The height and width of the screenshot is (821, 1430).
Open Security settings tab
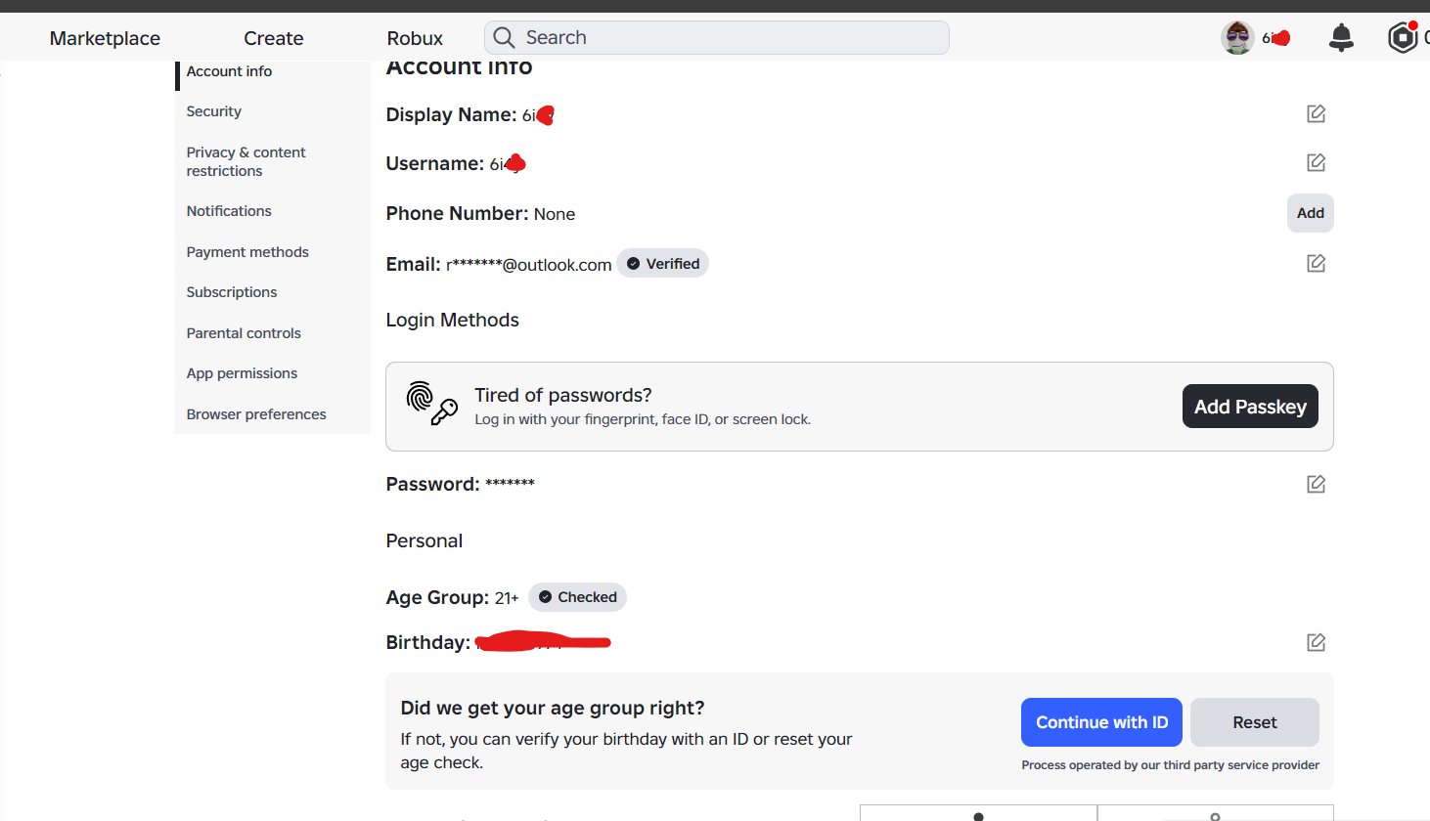point(214,111)
